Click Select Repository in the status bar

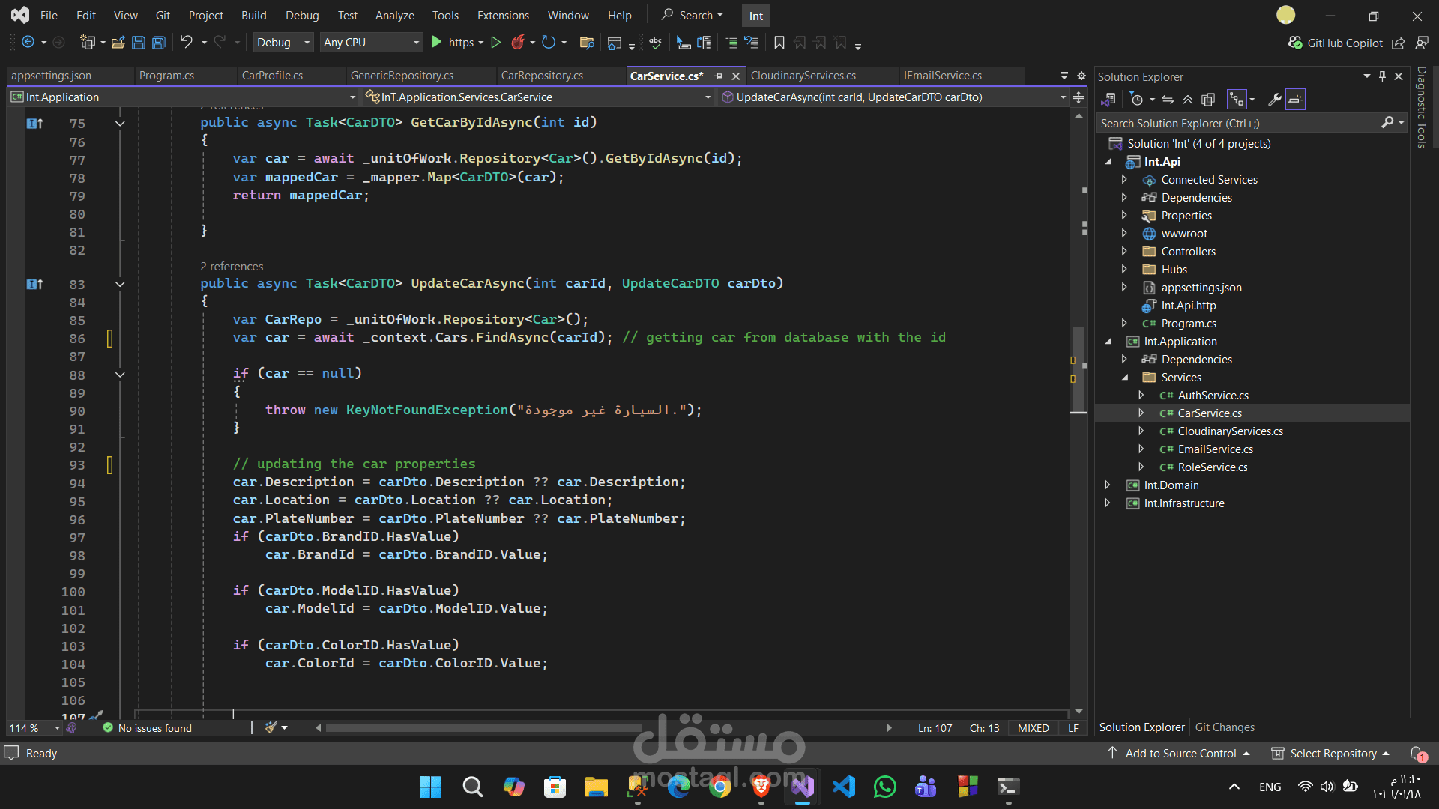click(x=1333, y=753)
